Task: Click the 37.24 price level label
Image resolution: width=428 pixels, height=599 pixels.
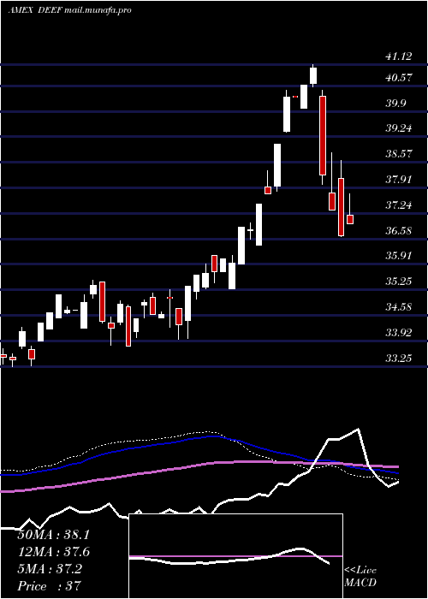Action: coord(399,205)
